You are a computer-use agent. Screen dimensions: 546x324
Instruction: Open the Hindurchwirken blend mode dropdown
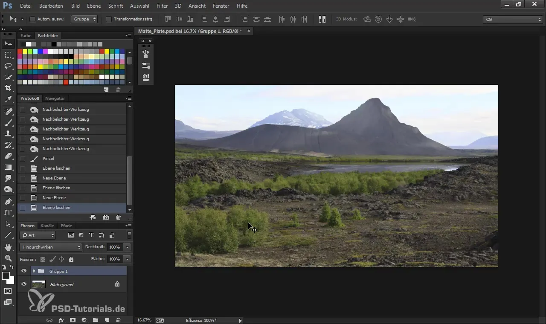[50, 247]
